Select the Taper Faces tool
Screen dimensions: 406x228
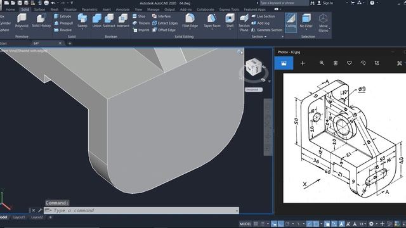coord(212,21)
